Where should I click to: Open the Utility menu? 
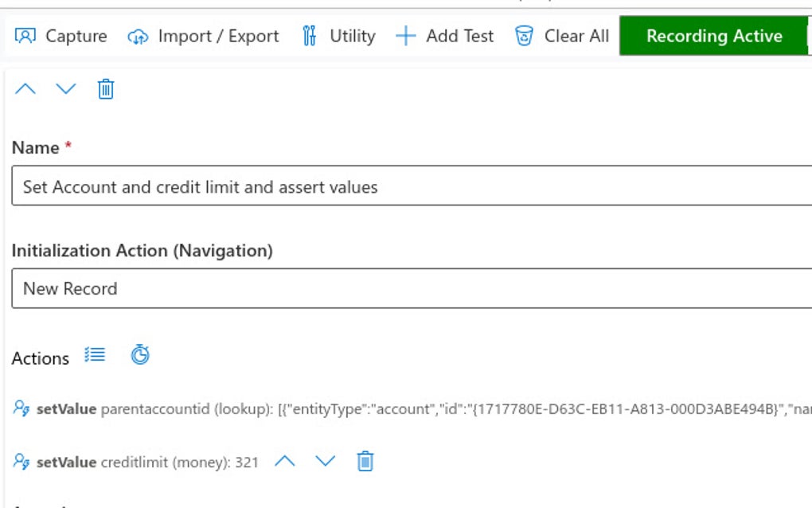click(350, 35)
